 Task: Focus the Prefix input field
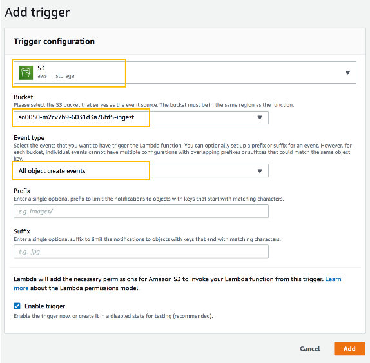pos(141,211)
